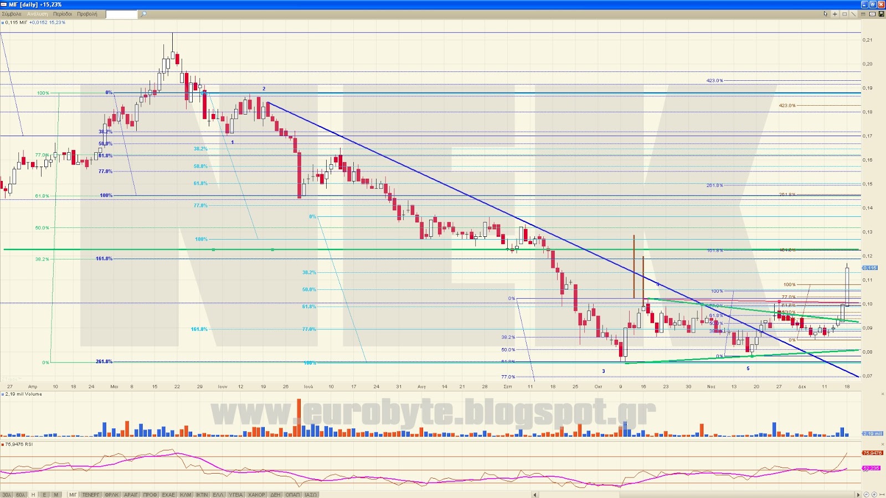The image size is (886, 498).
Task: Switch to the ΕΛΛ symbol tab
Action: [x=218, y=495]
